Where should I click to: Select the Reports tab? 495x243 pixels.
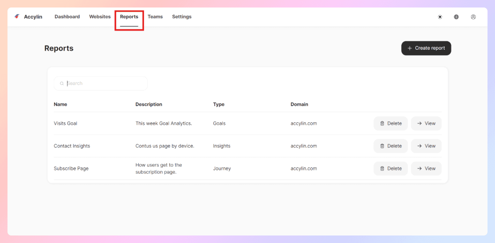[129, 17]
